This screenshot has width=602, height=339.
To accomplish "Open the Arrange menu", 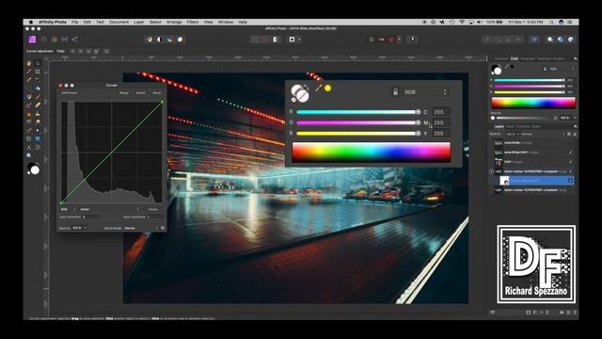I will coord(174,23).
